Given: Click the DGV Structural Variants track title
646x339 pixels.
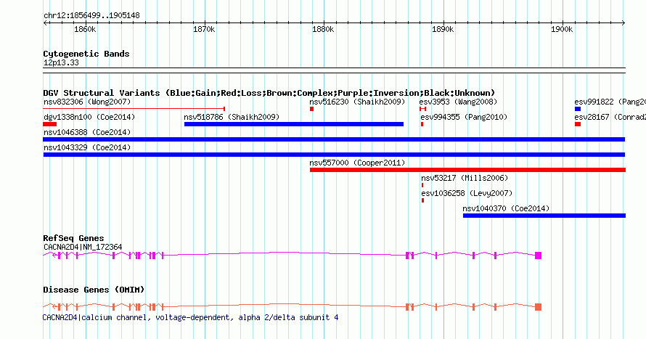Looking at the screenshot, I should pyautogui.click(x=269, y=93).
